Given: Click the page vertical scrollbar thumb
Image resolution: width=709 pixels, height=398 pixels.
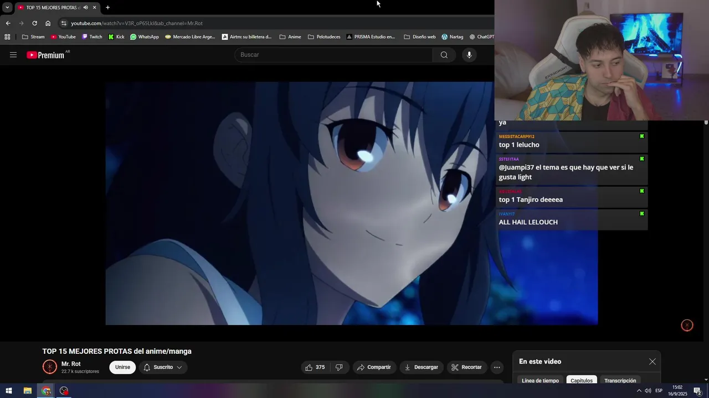Looking at the screenshot, I should pos(706,123).
